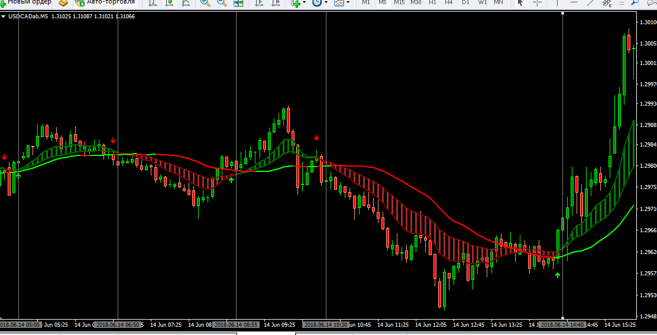Expand the indicators list dropdown arrow
Viewport: 657px width, 335px height.
pyautogui.click(x=304, y=2)
